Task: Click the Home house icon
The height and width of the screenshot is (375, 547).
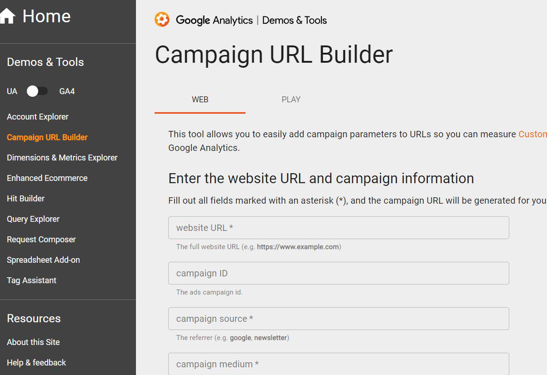Action: point(7,17)
